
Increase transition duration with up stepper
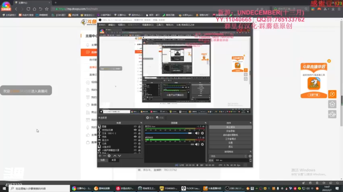coord(250,159)
